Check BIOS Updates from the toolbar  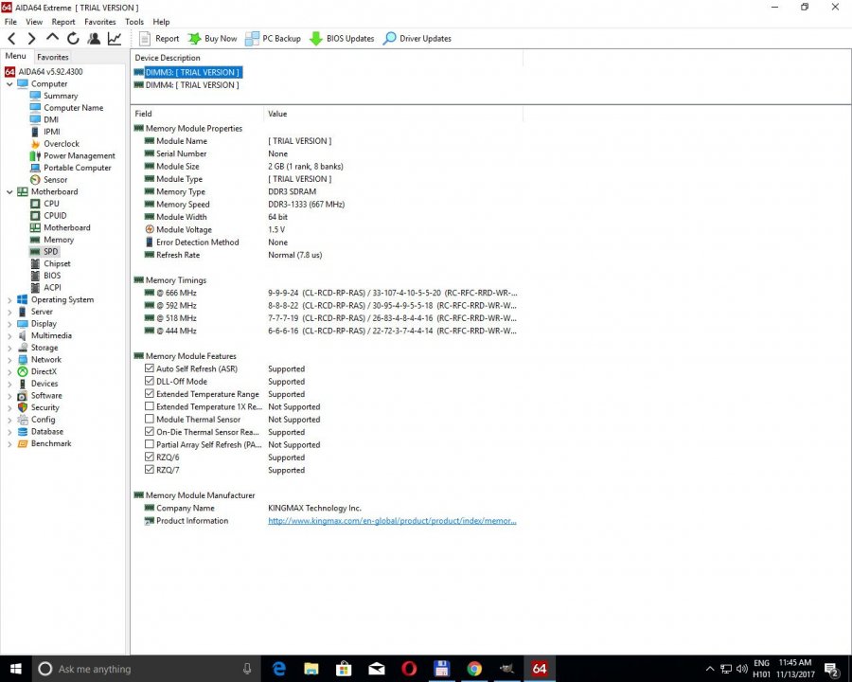pos(342,39)
